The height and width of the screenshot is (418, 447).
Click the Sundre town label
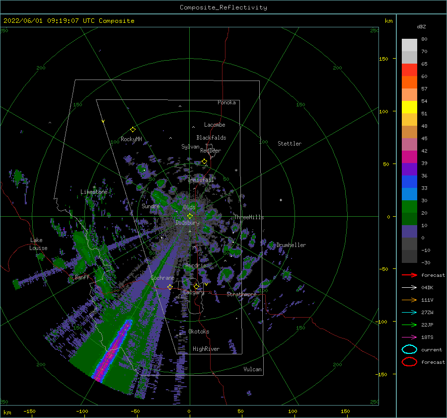(150, 206)
